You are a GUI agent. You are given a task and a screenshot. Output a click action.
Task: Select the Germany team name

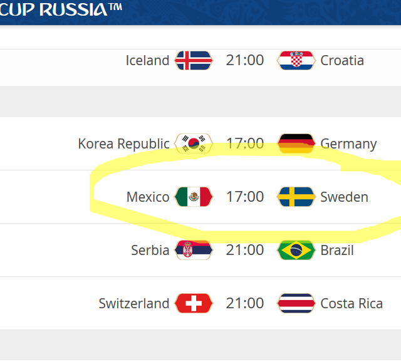click(348, 143)
